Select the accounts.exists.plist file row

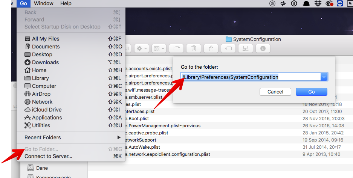click(149, 68)
